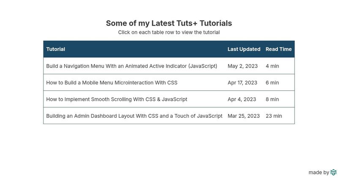Open the Mobile Menu Microinteraction tutorial row
The width and height of the screenshot is (338, 190).
(169, 82)
